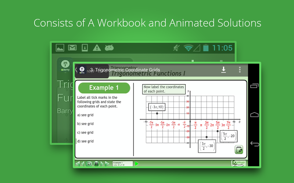Tap the Android debug icon in the status bar
The height and width of the screenshot is (183, 294).
click(x=109, y=48)
